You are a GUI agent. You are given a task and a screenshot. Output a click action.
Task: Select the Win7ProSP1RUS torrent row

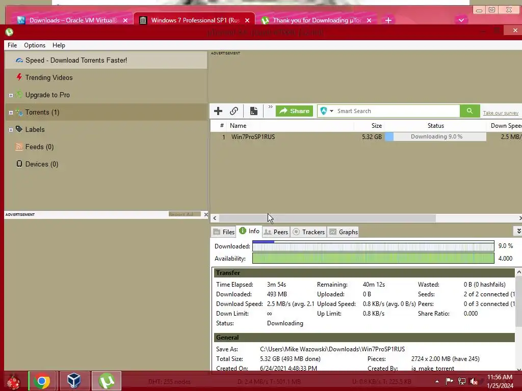(366, 136)
